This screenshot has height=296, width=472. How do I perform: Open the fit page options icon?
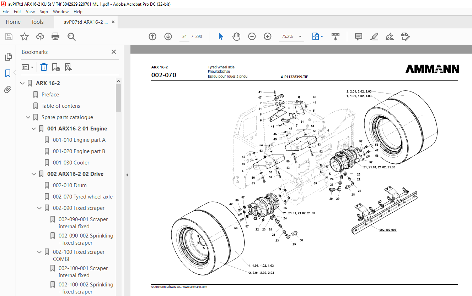(317, 37)
